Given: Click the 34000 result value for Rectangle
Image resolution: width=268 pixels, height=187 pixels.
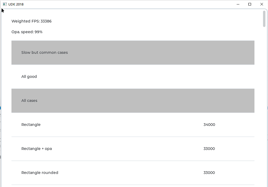Looking at the screenshot, I should coord(209,125).
